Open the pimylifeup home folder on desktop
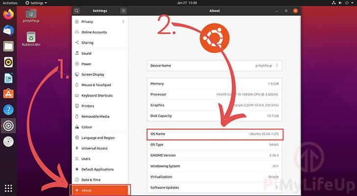 click(31, 16)
